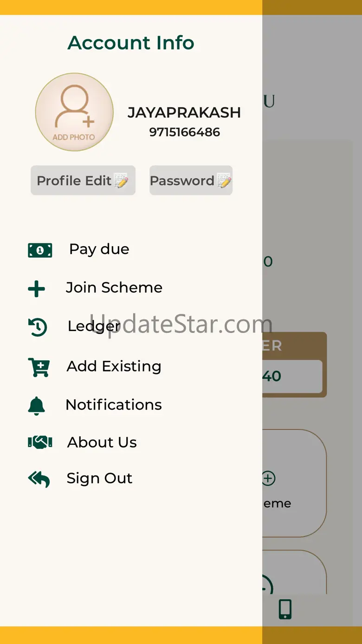Click the notepad icon on Profile Edit
The image size is (362, 644).
(x=121, y=181)
